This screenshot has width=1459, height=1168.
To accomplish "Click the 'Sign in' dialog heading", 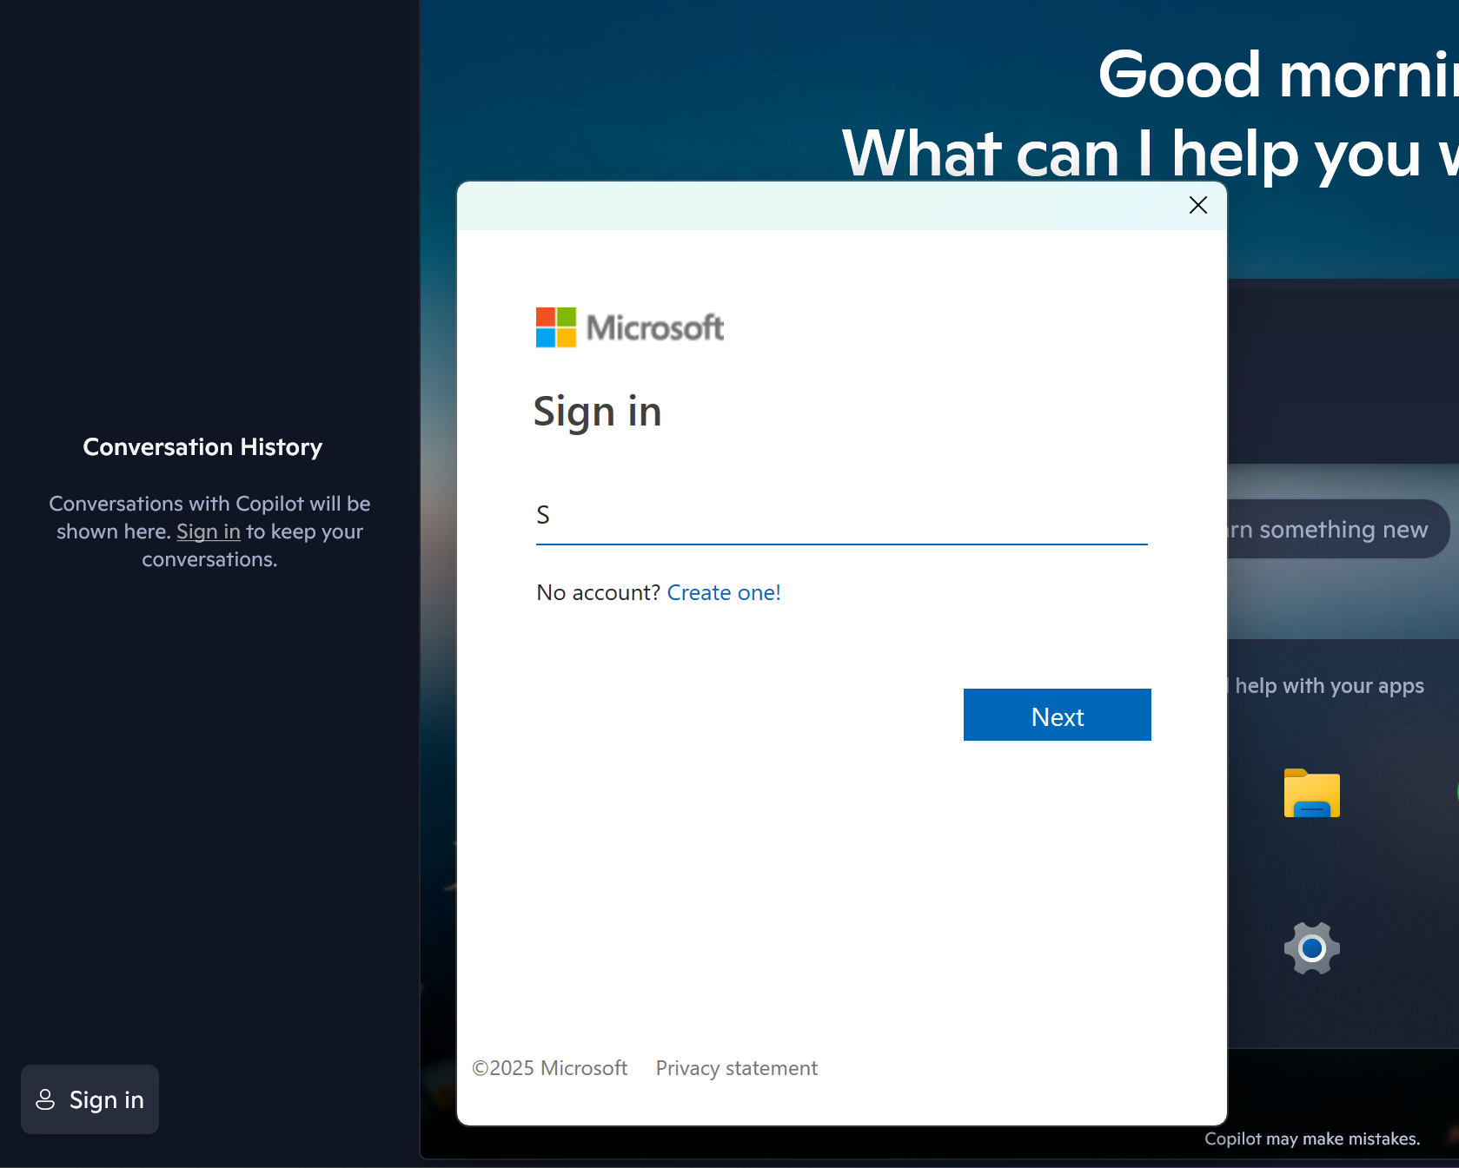I will click(x=597, y=412).
